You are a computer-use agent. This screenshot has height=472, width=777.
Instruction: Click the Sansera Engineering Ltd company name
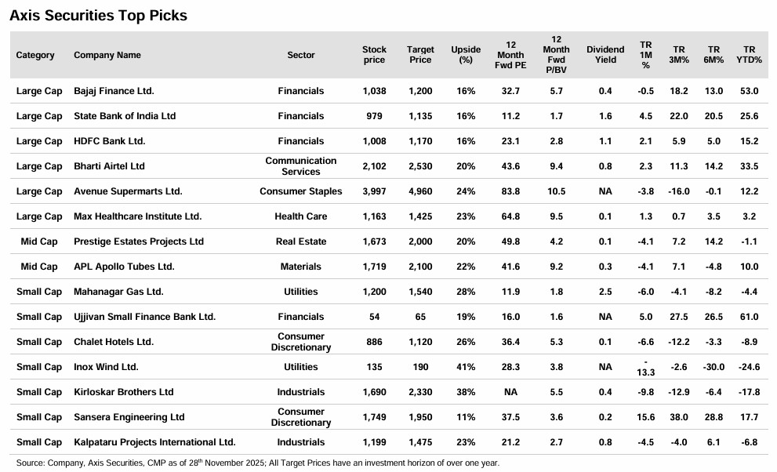point(129,417)
